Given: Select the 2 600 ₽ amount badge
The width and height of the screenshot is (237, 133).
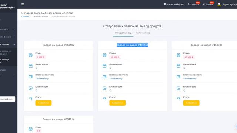Looking at the screenshot, I should pos(40,57).
